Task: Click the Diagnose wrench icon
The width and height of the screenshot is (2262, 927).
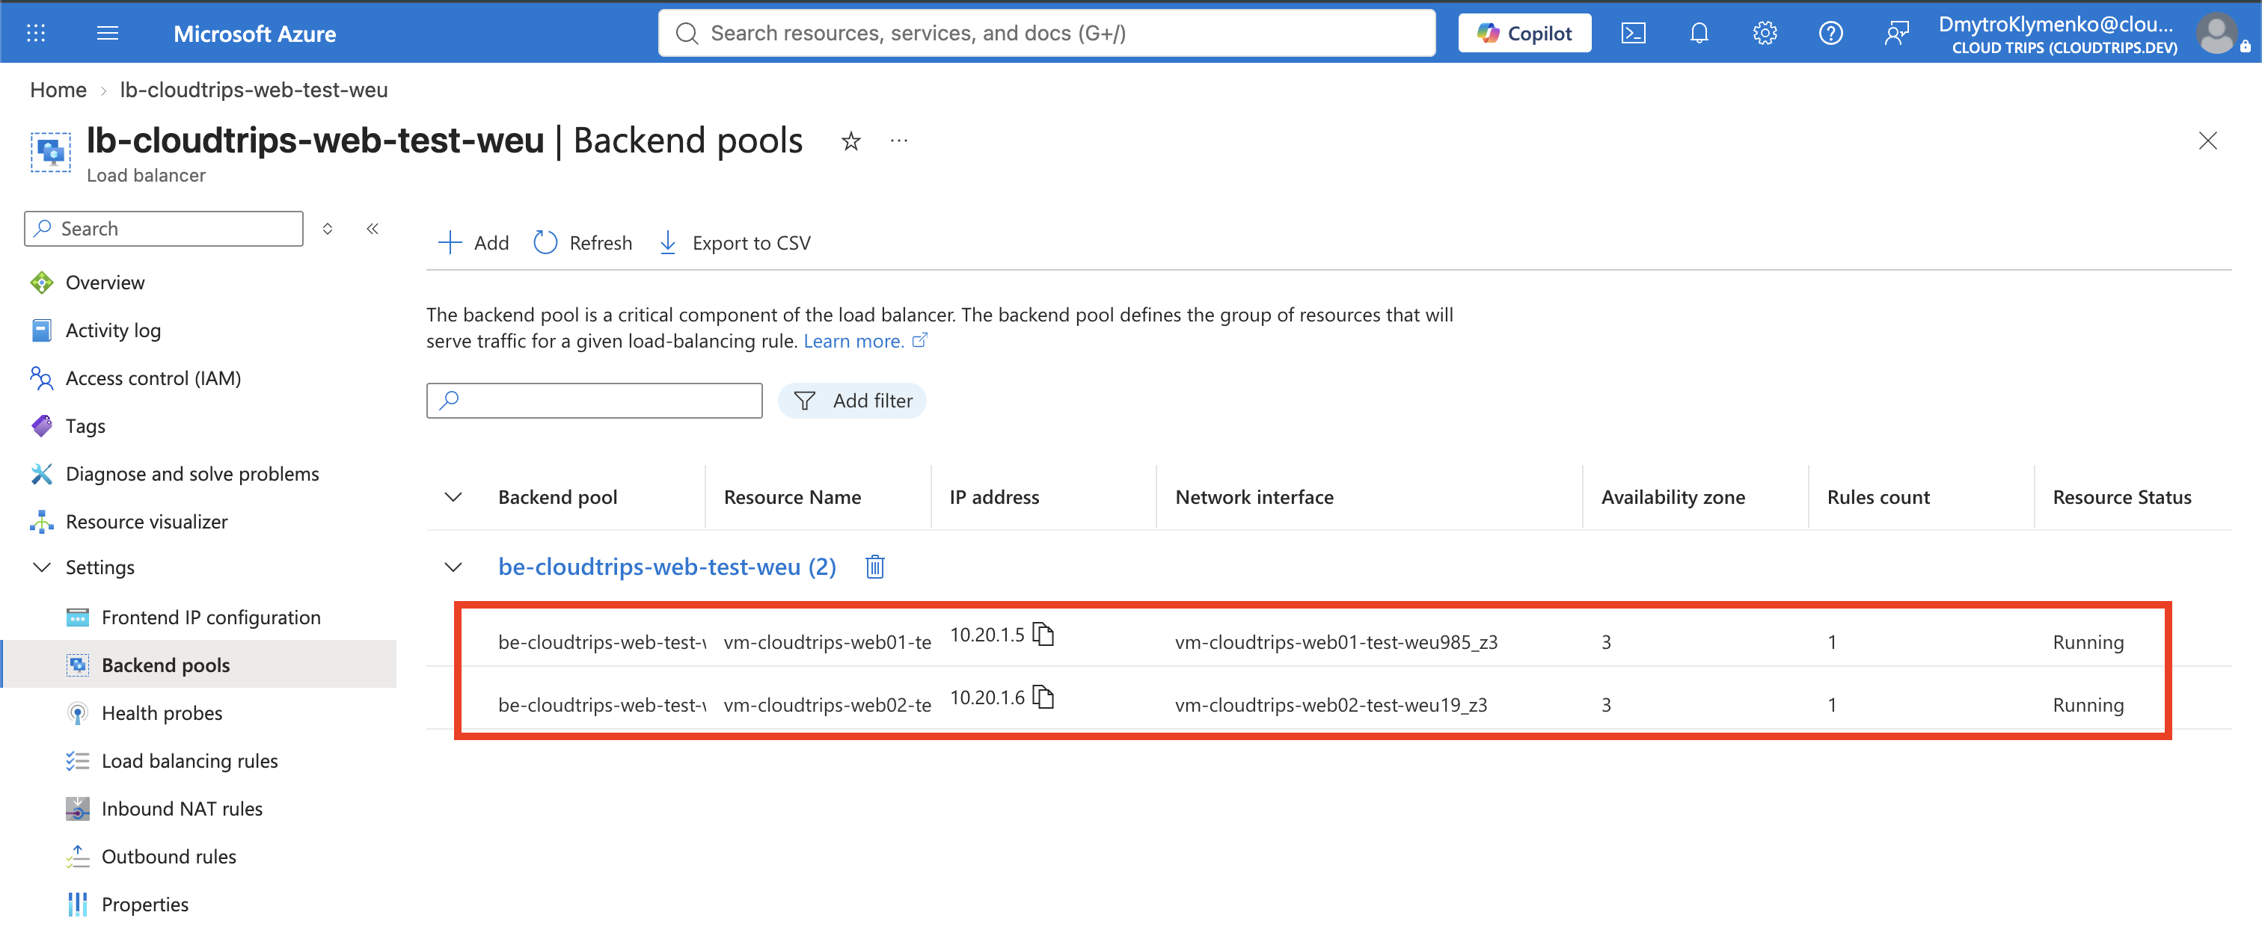Action: coord(41,474)
